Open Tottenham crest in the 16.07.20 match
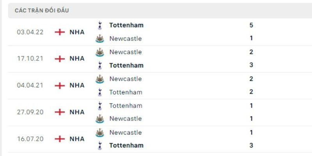312x156 pixels. click(100, 145)
